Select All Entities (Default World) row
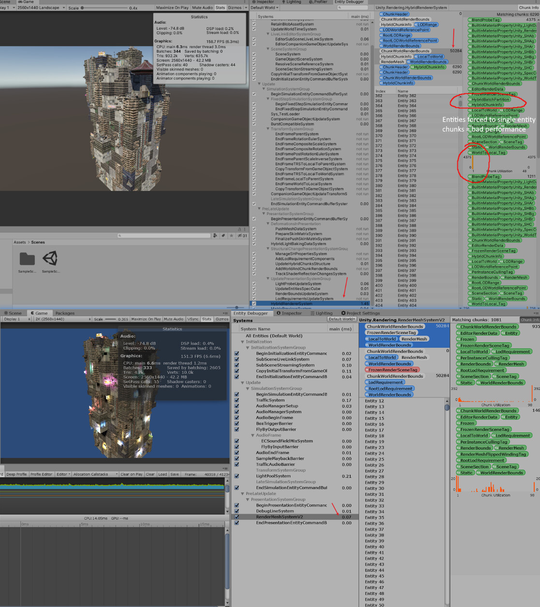This screenshot has width=540, height=607. click(294, 336)
